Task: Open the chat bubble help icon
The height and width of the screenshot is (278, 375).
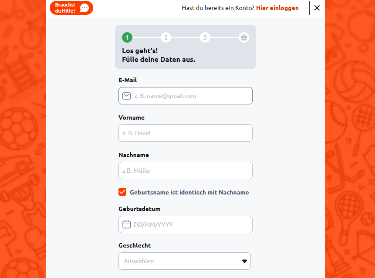Action: click(84, 8)
